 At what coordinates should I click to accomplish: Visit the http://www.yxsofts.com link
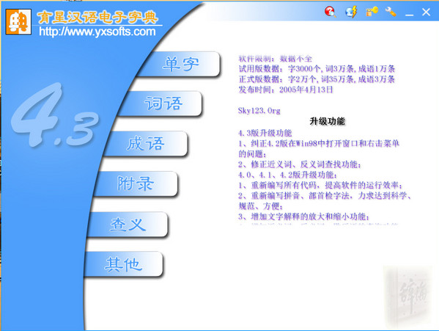(97, 32)
